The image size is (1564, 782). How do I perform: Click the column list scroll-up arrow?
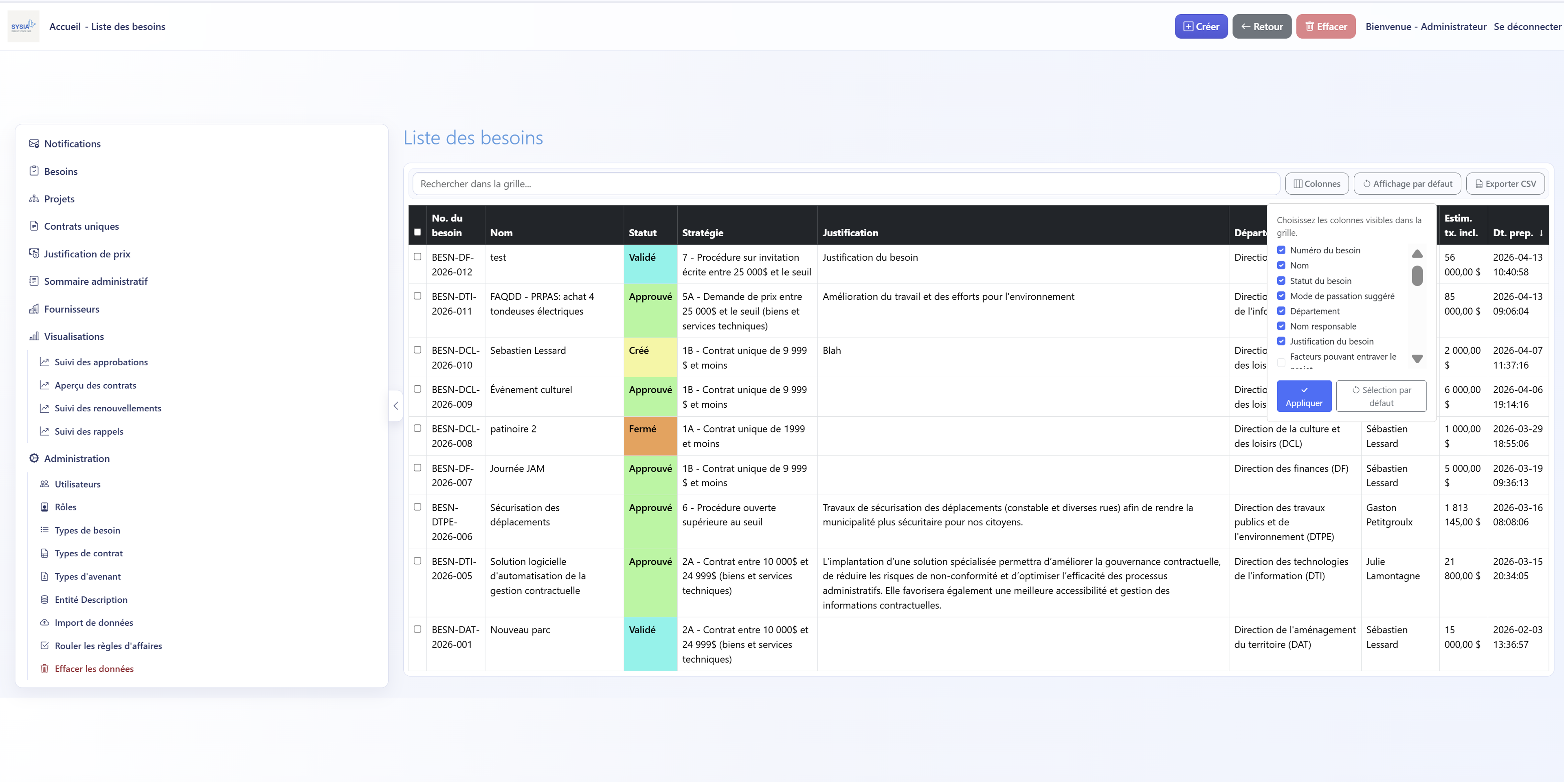pyautogui.click(x=1417, y=254)
